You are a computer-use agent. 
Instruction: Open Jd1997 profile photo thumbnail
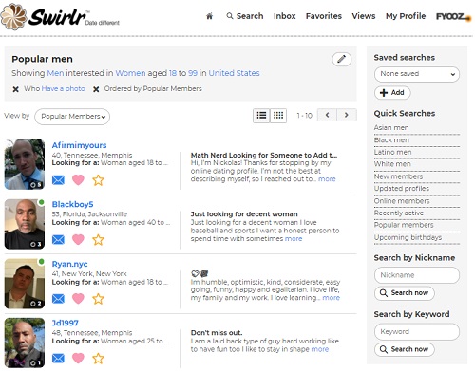coord(25,343)
